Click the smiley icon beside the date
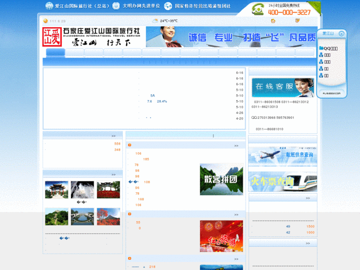Viewport: 360px width, 270px height. pos(46,21)
